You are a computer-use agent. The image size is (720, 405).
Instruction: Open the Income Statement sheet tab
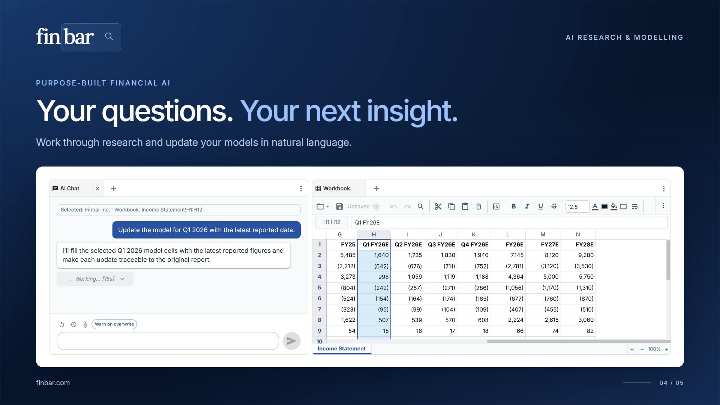click(x=342, y=349)
